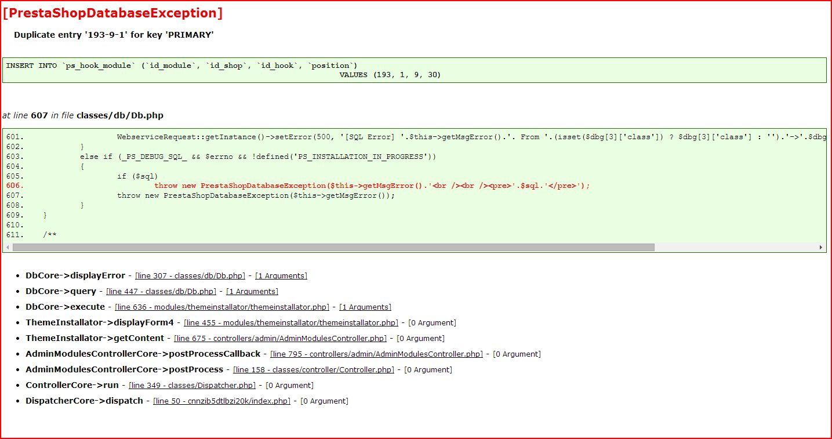Screen dimensions: 832x439
Task: Click [0 Argument] beside AdminModulesControllerCore->postProcess
Action: [x=428, y=370]
